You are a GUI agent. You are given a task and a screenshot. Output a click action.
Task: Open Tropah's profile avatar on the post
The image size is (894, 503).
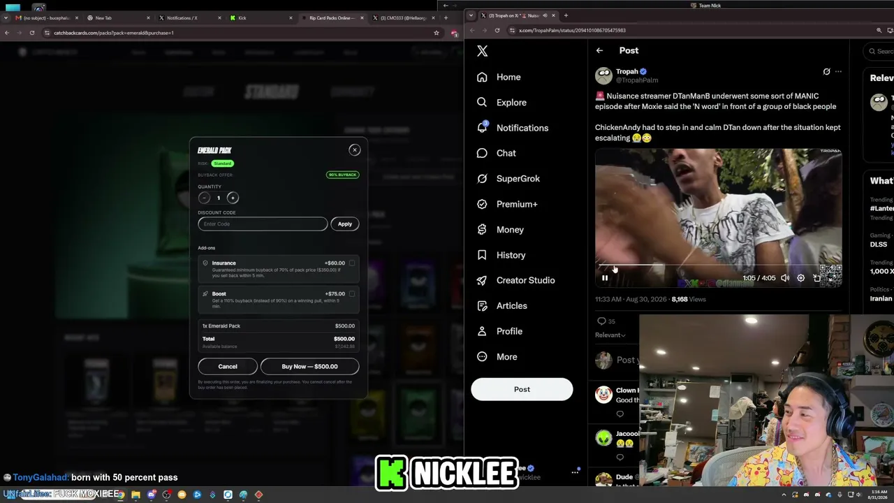click(603, 75)
